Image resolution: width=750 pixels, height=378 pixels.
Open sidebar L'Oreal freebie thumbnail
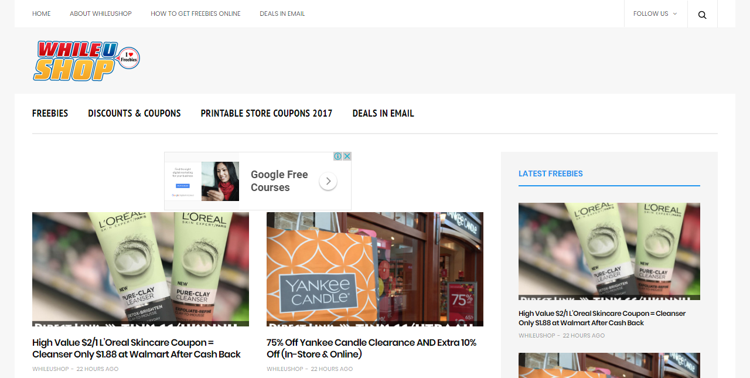(x=609, y=251)
